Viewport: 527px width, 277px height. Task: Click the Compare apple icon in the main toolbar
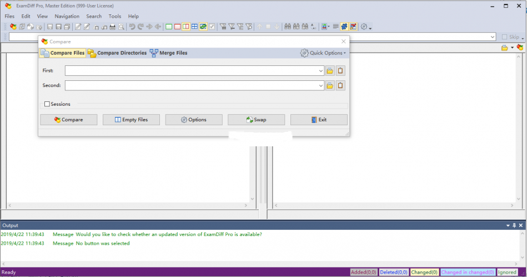(x=13, y=27)
